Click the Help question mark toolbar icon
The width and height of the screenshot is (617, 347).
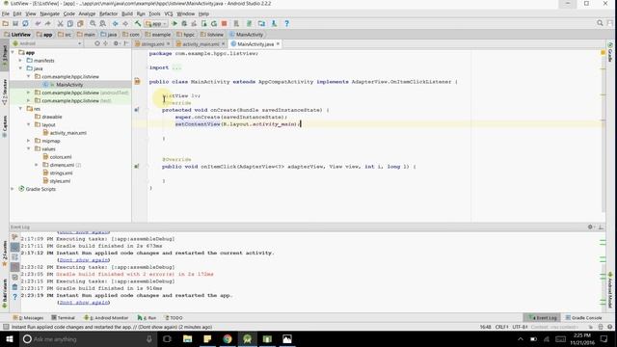[287, 23]
